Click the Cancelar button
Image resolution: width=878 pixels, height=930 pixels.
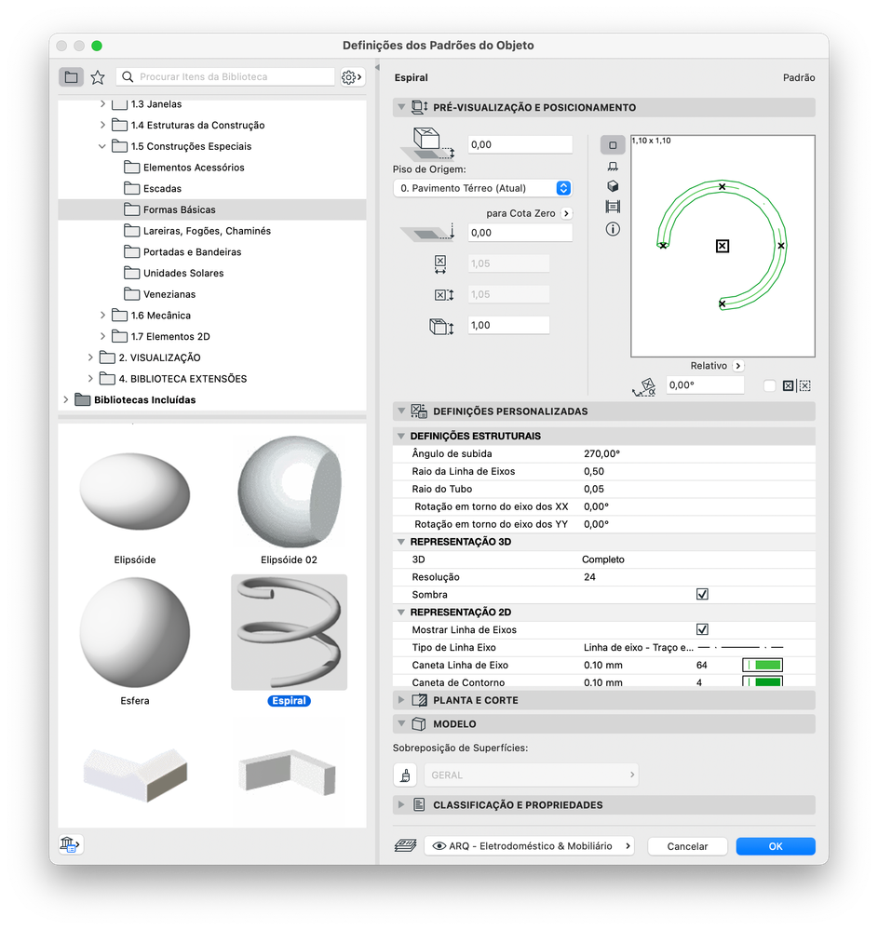tap(687, 846)
